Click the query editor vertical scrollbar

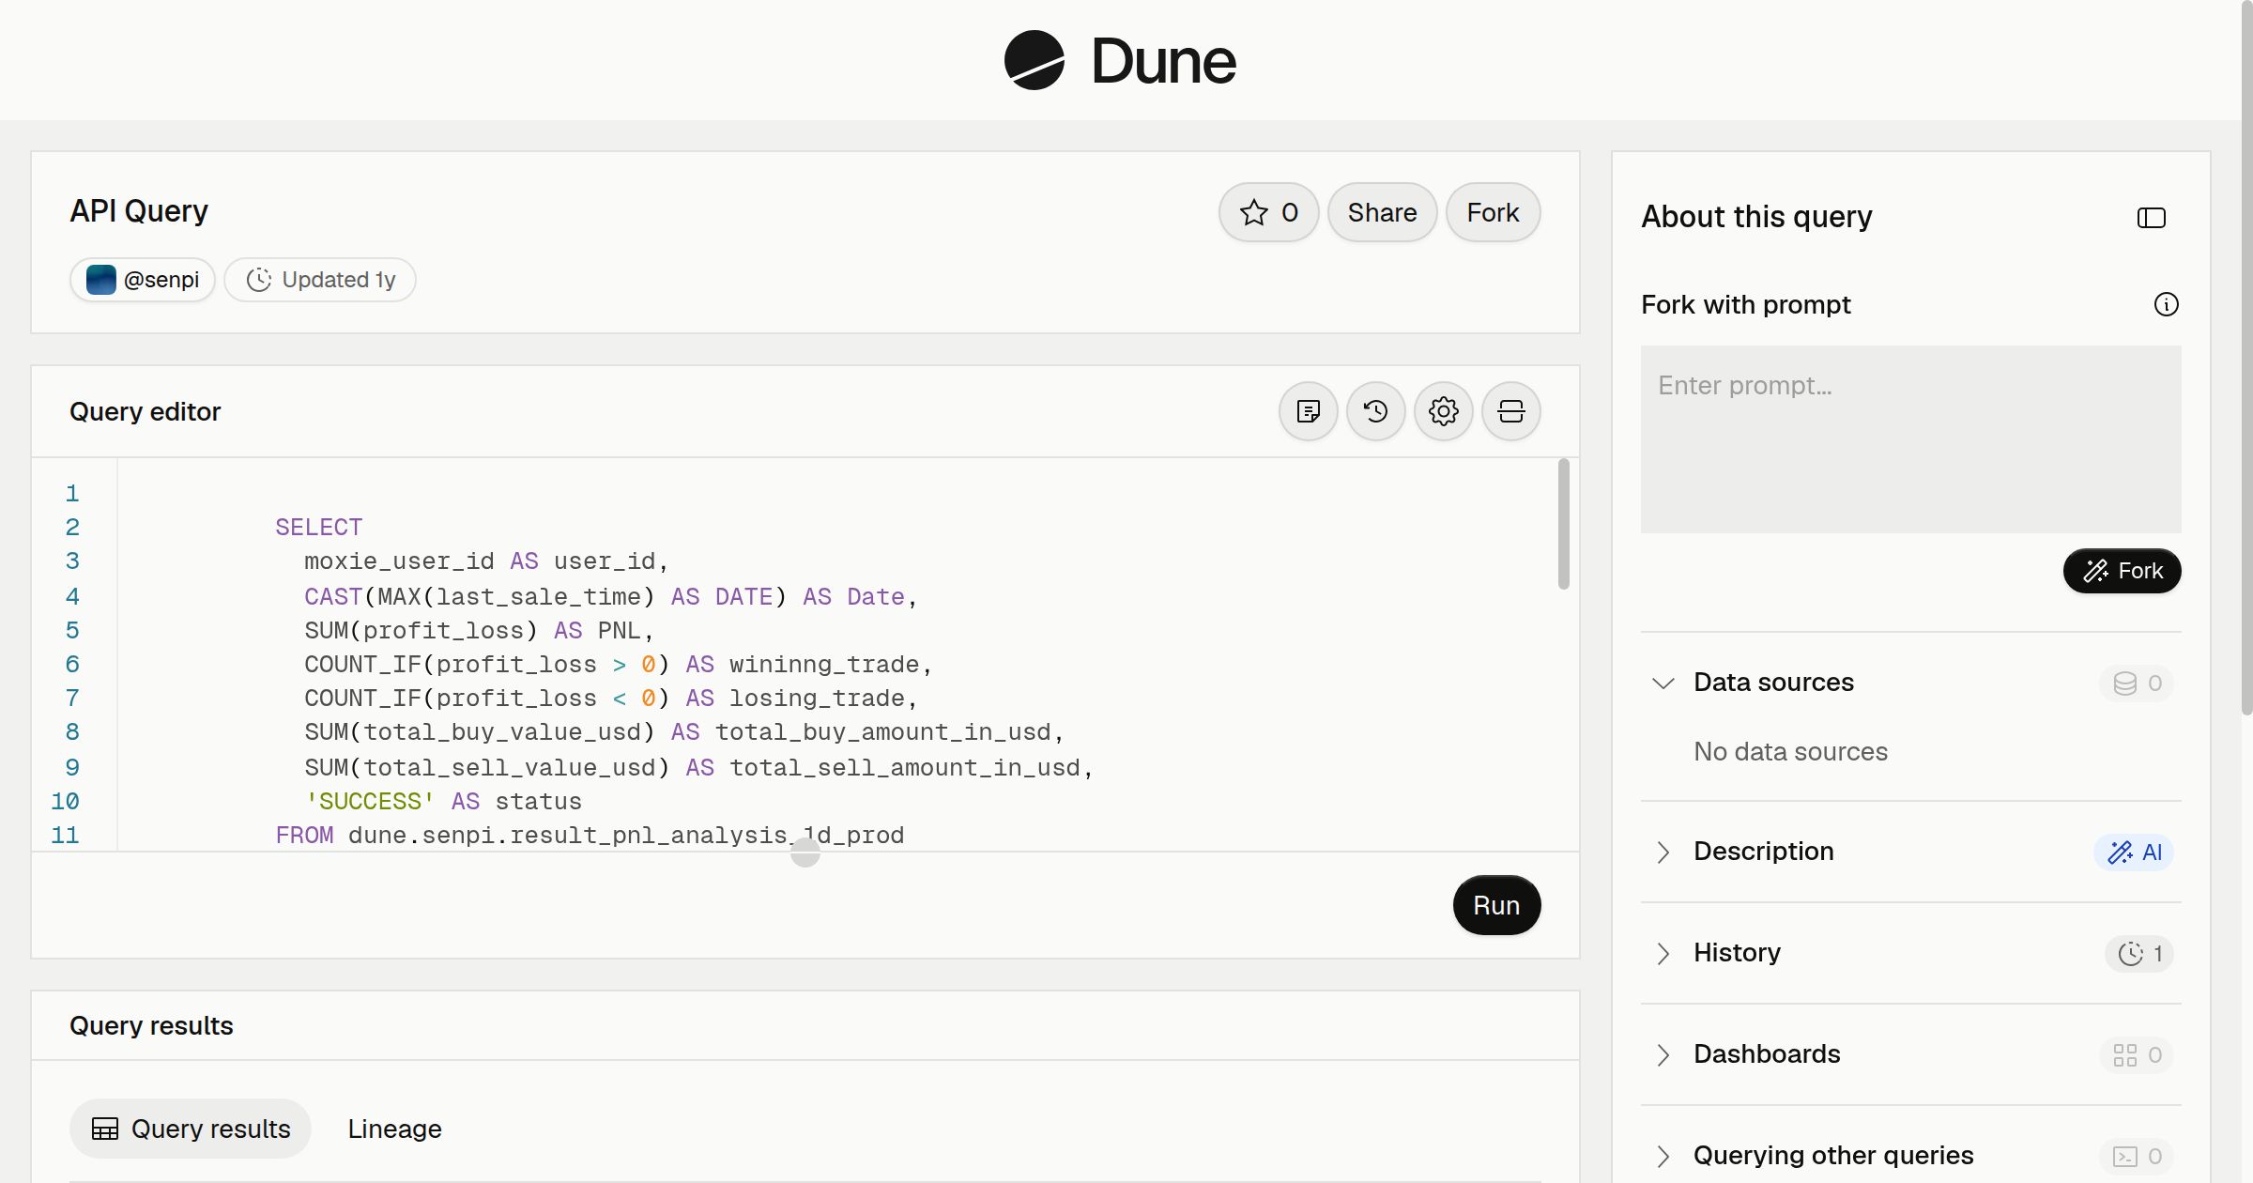point(1563,524)
